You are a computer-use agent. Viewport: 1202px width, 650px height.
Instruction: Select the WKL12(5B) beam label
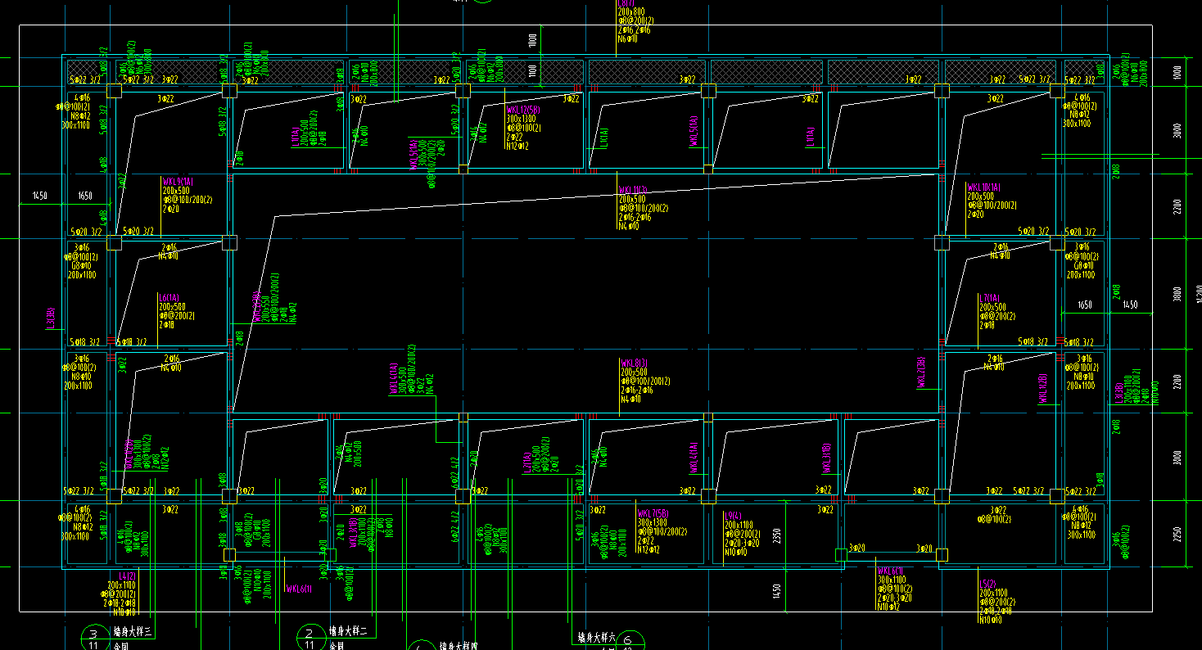tap(523, 111)
